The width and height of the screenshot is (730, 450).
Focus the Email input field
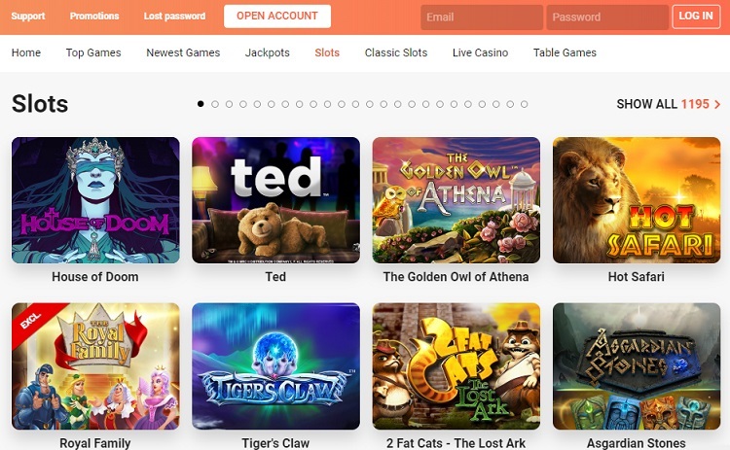point(482,17)
